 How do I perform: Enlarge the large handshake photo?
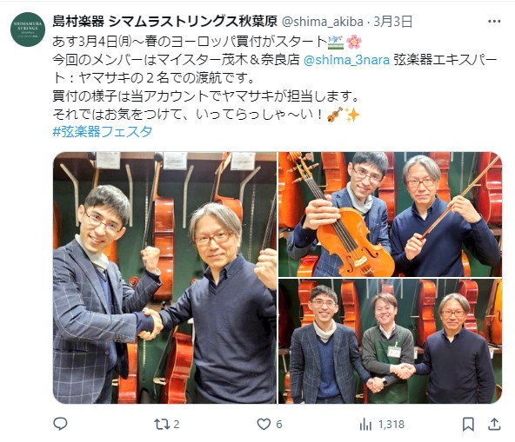point(164,277)
